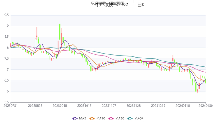Click x-axis date label 20231219
Screen dimensions: 214x130
[x=158, y=106]
